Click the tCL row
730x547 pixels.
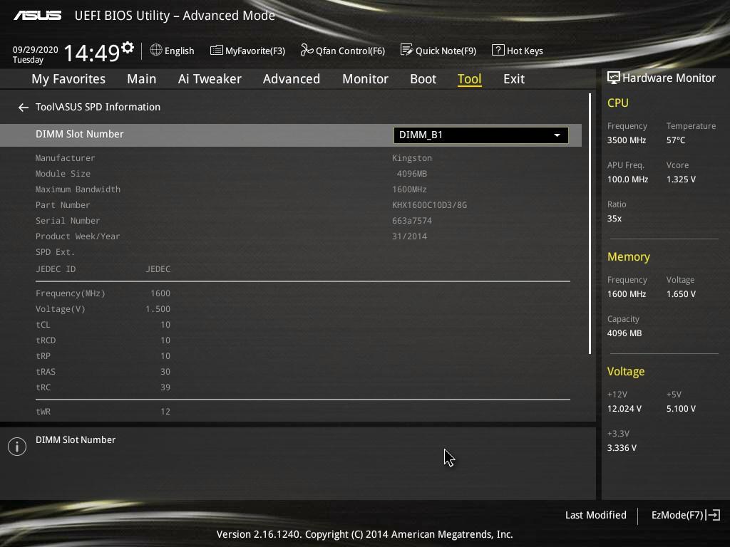(x=103, y=325)
